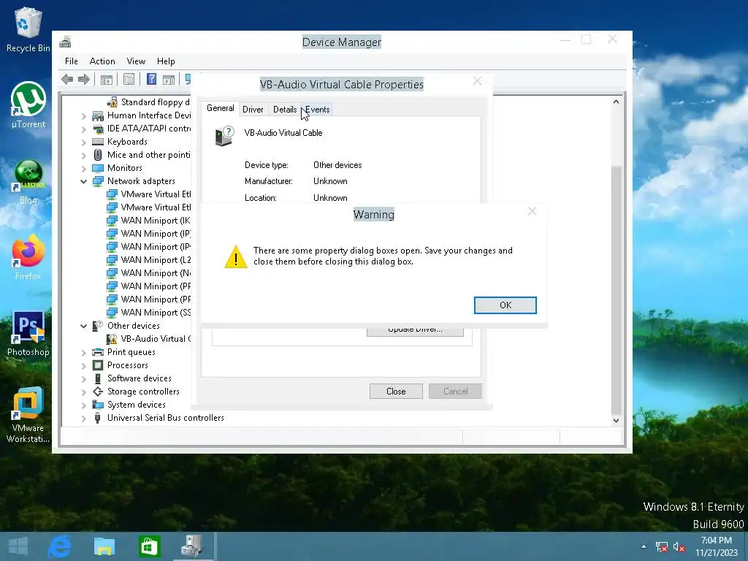
Task: Select the Monitors category icon
Action: pyautogui.click(x=98, y=168)
